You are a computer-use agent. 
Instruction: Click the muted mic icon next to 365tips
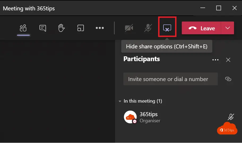[x=231, y=117]
